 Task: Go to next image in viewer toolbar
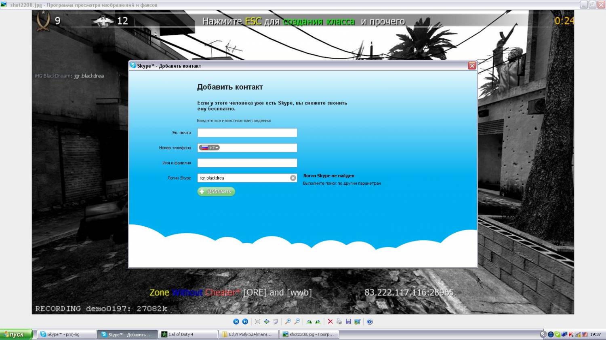245,321
